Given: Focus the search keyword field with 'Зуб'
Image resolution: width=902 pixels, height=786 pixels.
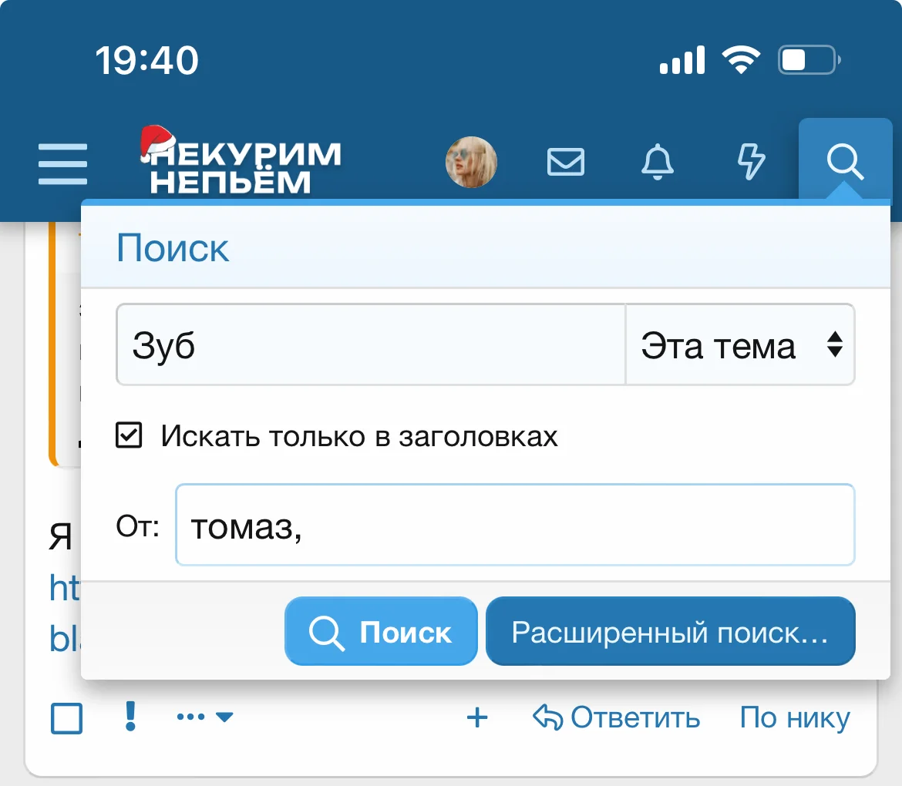Looking at the screenshot, I should click(370, 345).
